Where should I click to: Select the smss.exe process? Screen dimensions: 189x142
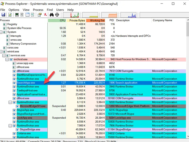[x=93, y=40]
